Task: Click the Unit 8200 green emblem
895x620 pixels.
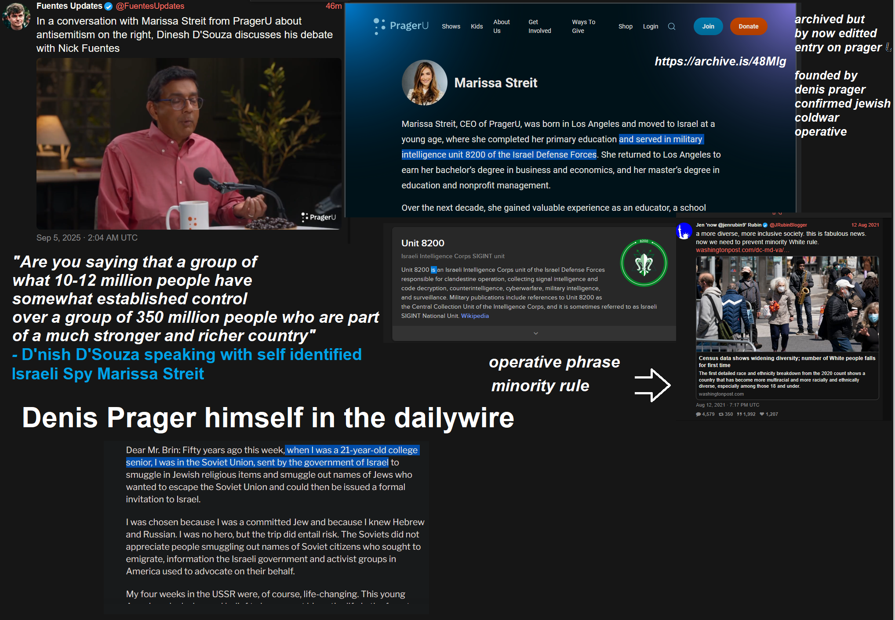Action: point(644,263)
